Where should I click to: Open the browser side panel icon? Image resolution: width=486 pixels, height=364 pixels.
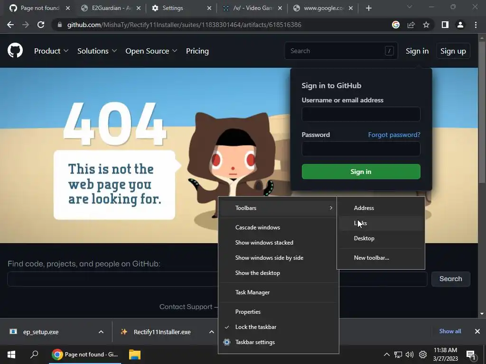pos(445,25)
